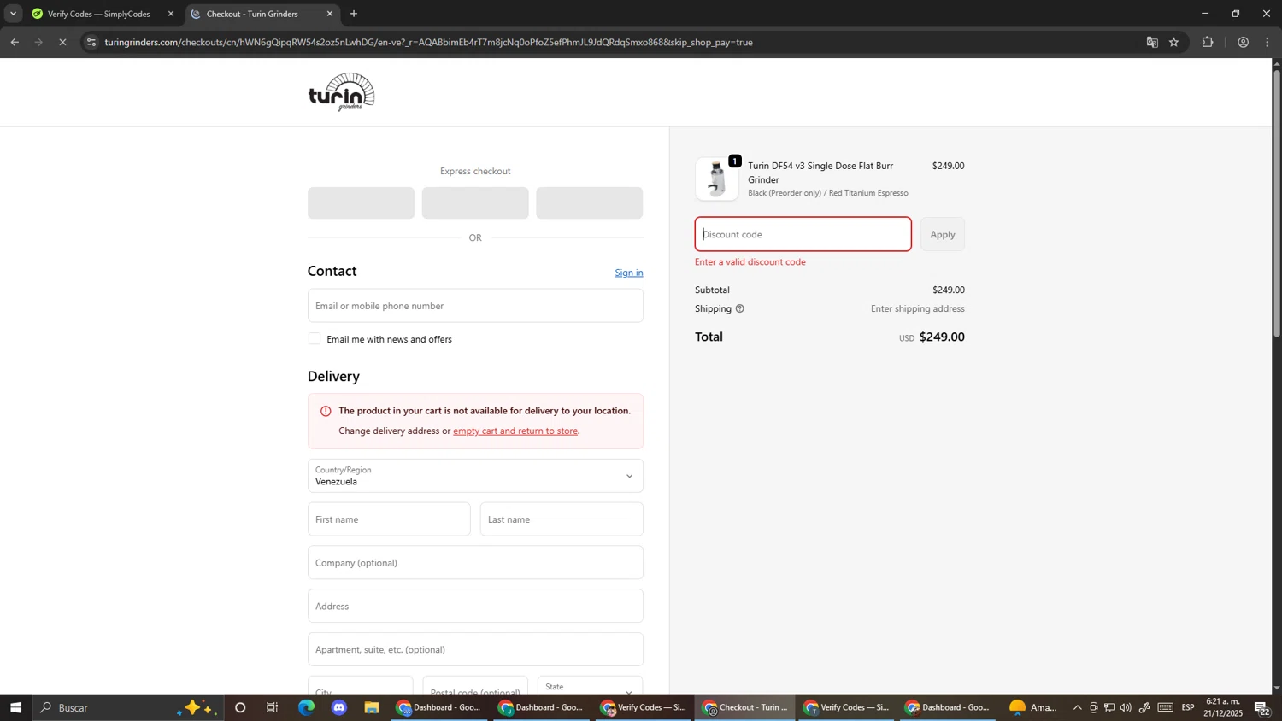Open volume control in system tray
Screen dimensions: 1282x721
(x=1126, y=708)
